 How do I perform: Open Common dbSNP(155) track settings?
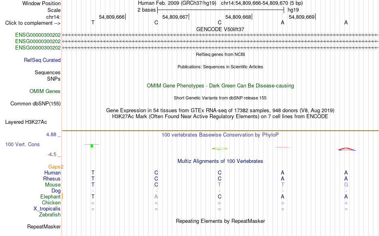(36, 103)
